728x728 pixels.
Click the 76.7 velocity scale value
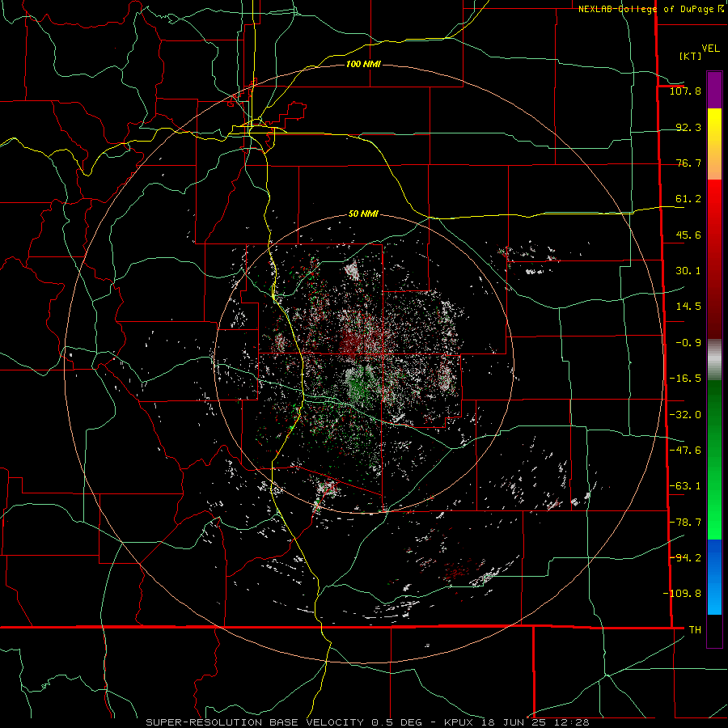(x=688, y=163)
